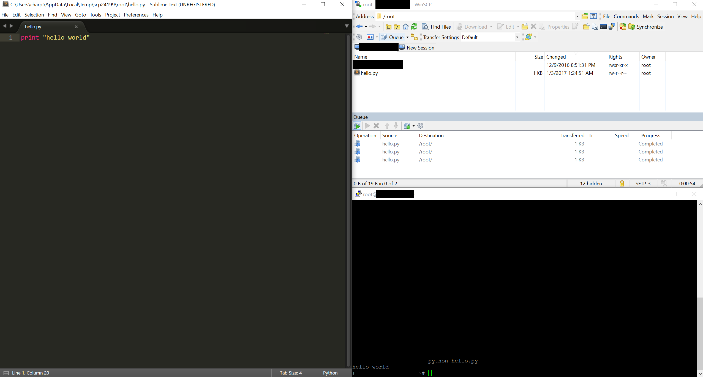
Task: Select the hello.py file in remote panel
Action: tap(369, 73)
